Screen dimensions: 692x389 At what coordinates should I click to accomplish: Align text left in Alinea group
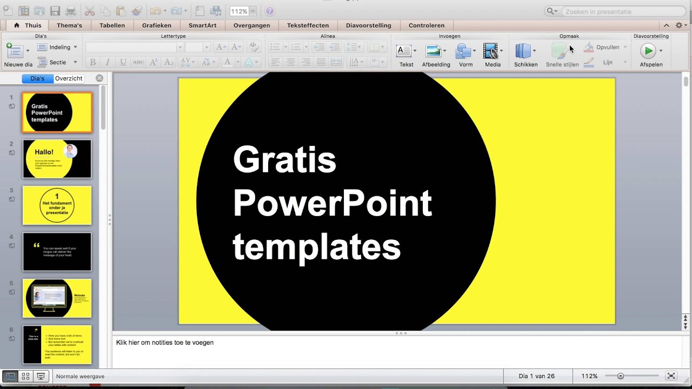tap(276, 62)
